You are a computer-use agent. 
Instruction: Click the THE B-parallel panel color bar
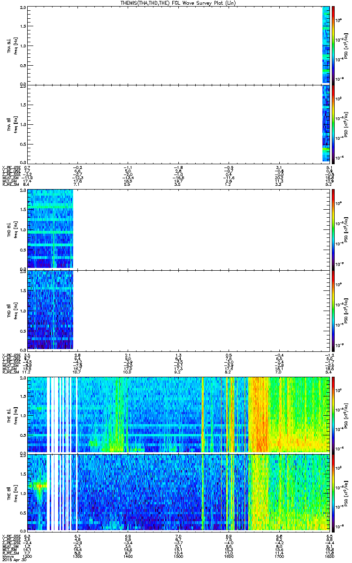click(333, 493)
